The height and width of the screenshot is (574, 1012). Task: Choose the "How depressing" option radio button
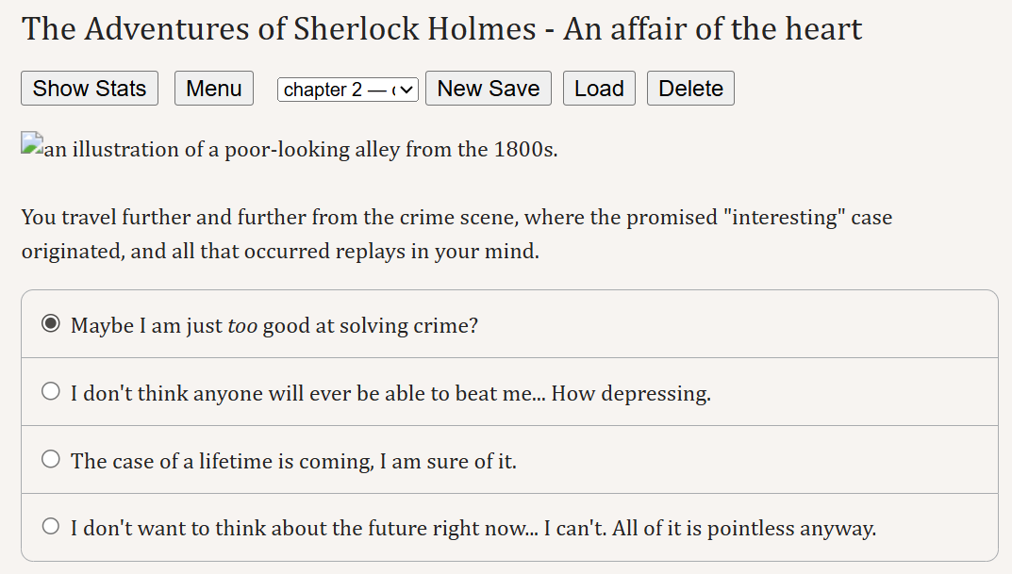pos(51,392)
